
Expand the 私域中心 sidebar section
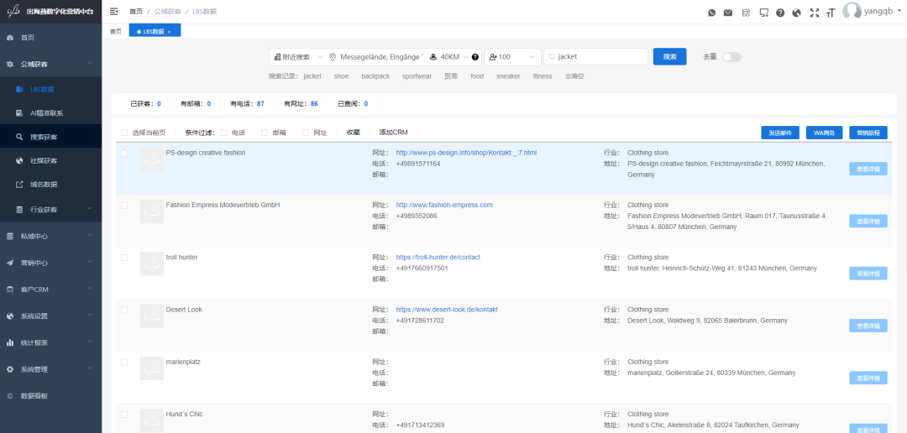click(51, 236)
